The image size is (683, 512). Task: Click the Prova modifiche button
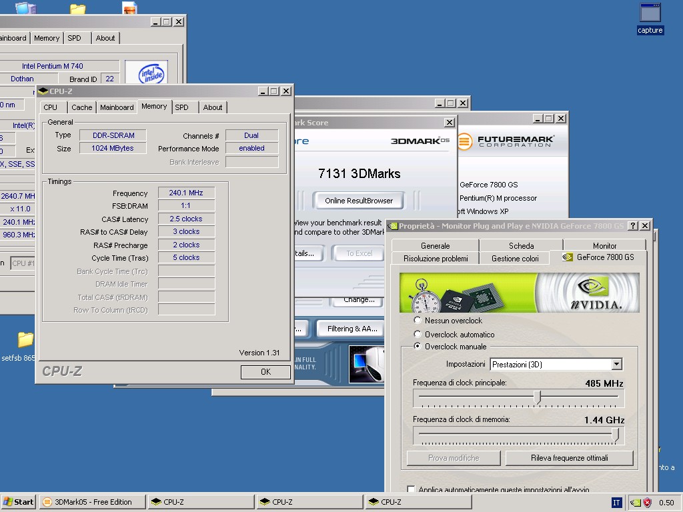point(454,458)
